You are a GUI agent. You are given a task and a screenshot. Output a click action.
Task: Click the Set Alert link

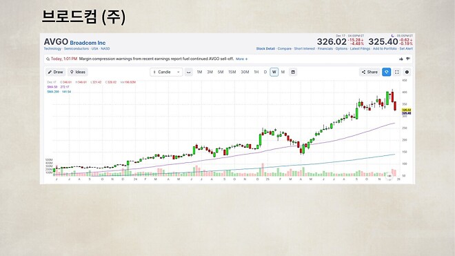click(406, 48)
